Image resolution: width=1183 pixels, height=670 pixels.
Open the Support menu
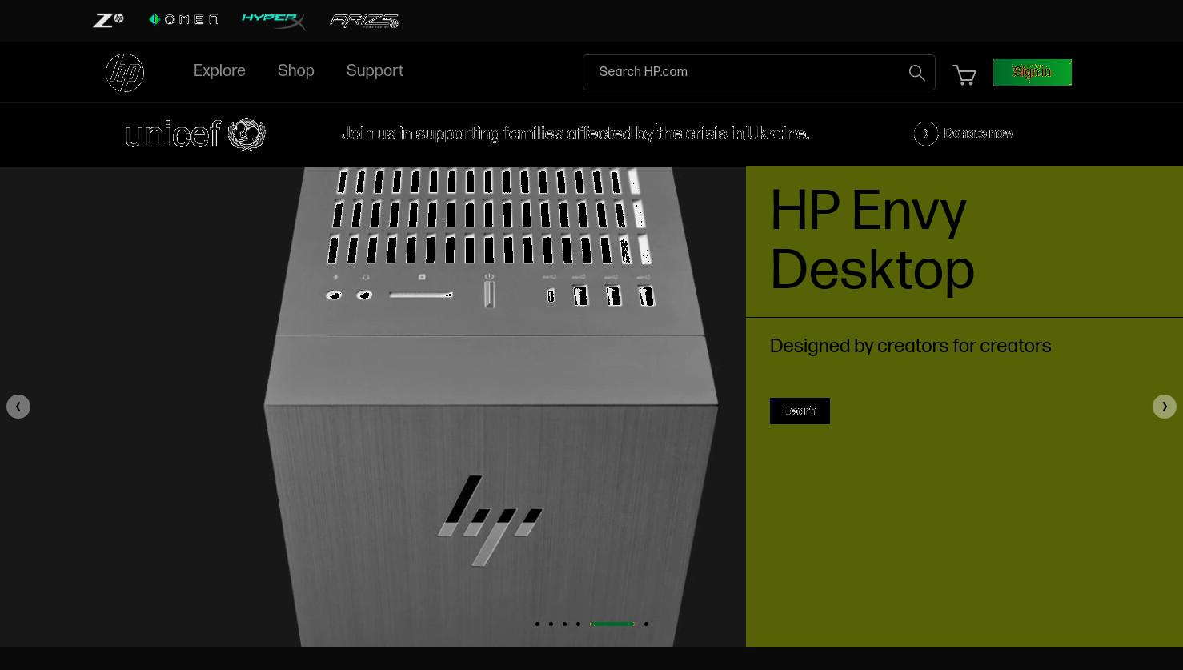375,71
